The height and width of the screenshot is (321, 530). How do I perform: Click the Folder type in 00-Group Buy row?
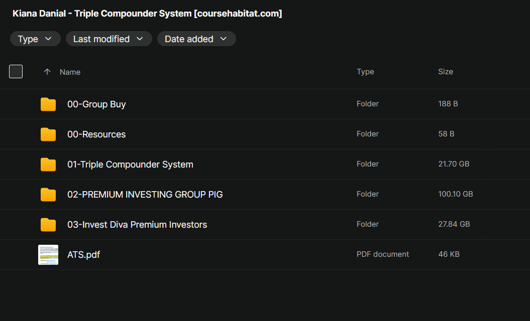[x=368, y=104]
